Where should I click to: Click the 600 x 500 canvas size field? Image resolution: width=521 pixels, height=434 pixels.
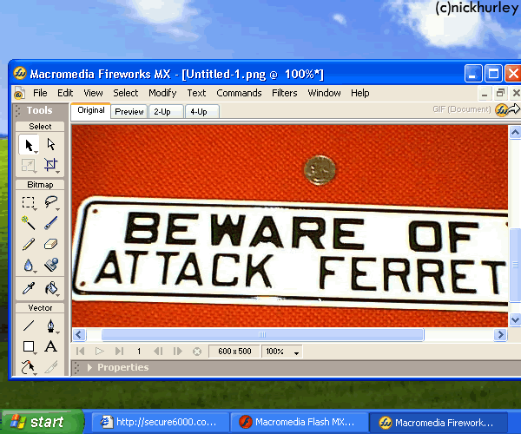234,352
